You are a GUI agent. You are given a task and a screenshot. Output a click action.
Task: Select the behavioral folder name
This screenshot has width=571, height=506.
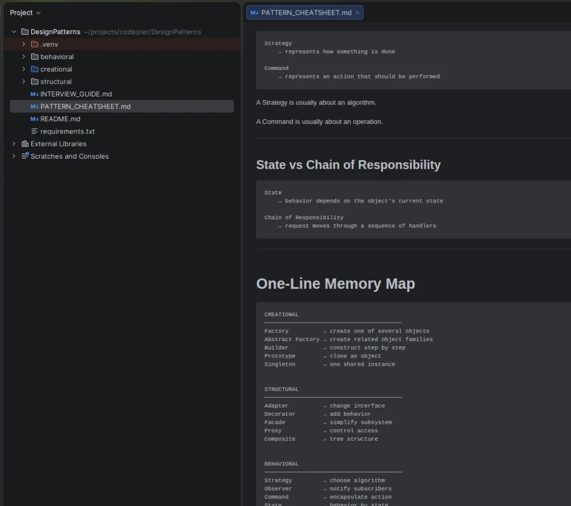point(57,56)
